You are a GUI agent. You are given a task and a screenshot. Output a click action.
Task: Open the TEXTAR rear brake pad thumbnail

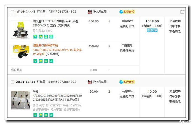pos(20,29)
